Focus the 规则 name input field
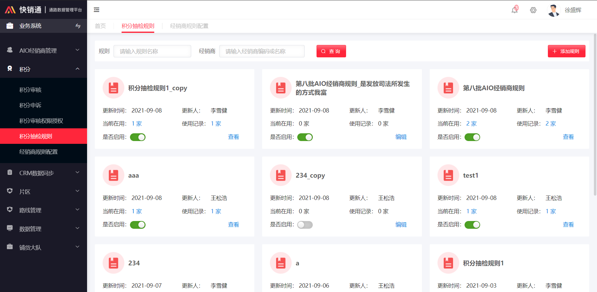597x292 pixels. 152,51
